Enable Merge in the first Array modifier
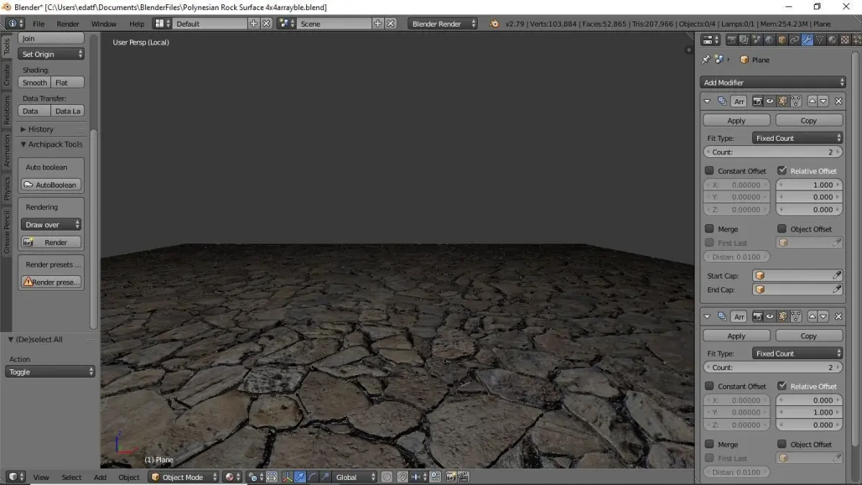862x485 pixels. click(710, 229)
